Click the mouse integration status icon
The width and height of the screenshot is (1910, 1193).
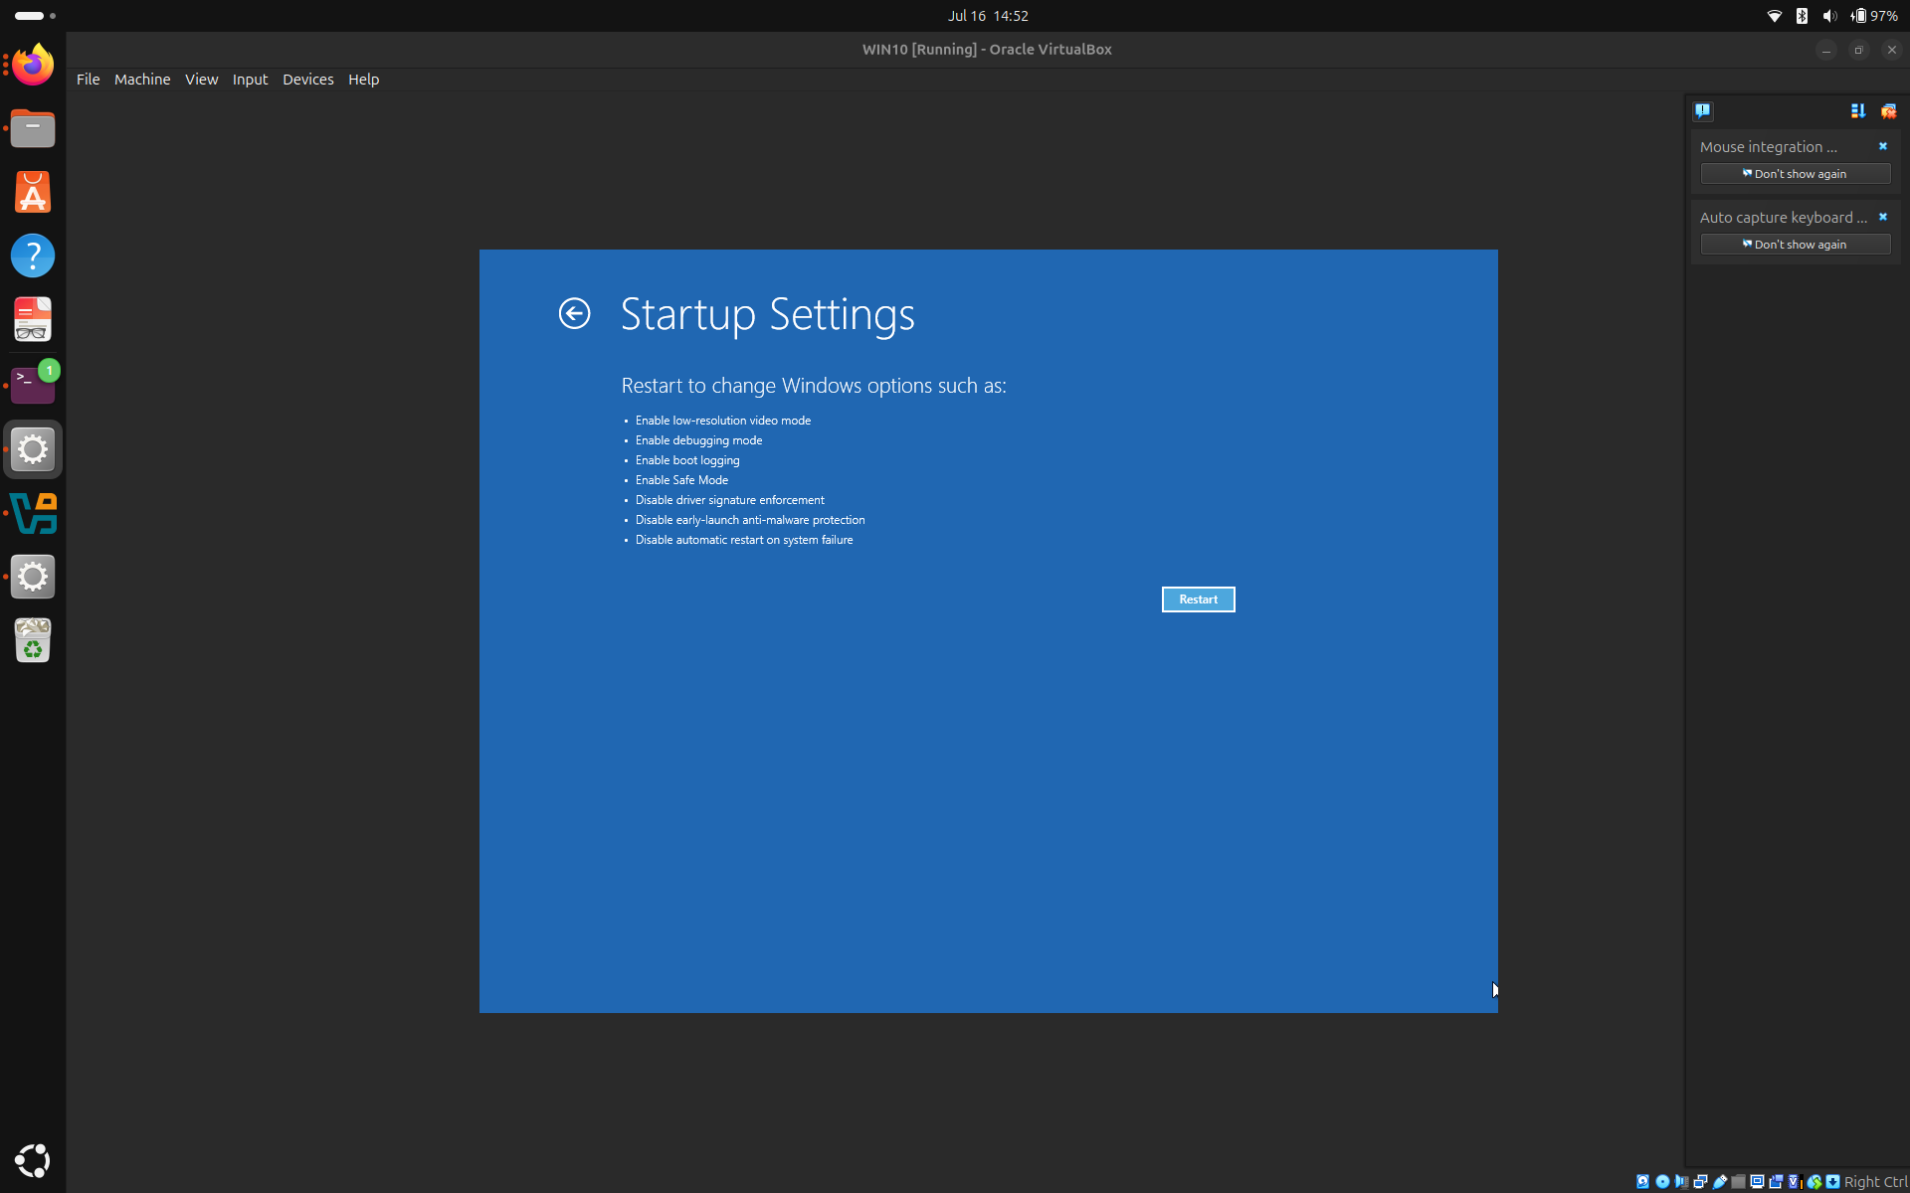[1814, 1182]
